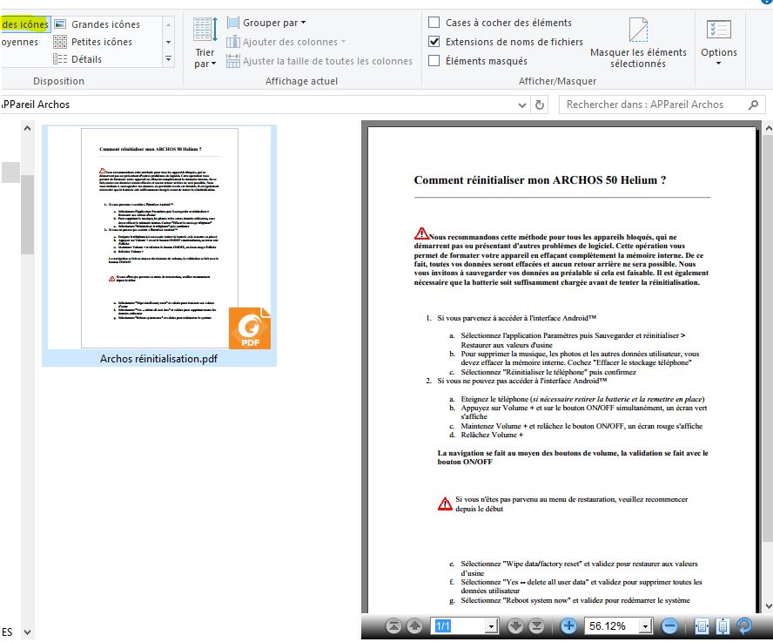Expand the Options dropdown arrow
Viewport: 773px width, 642px height.
click(x=719, y=64)
